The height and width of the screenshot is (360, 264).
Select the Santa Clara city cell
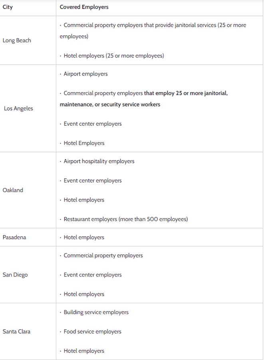tap(16, 331)
